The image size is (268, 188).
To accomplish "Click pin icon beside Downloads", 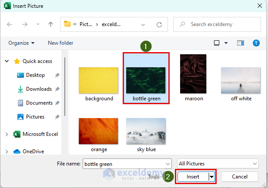I will tap(57, 89).
